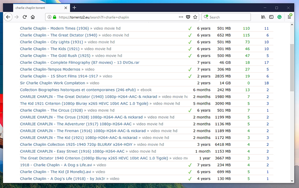The height and width of the screenshot is (188, 299).
Task: Click the magnifier icon in the Search box
Action: pyautogui.click(x=206, y=17)
